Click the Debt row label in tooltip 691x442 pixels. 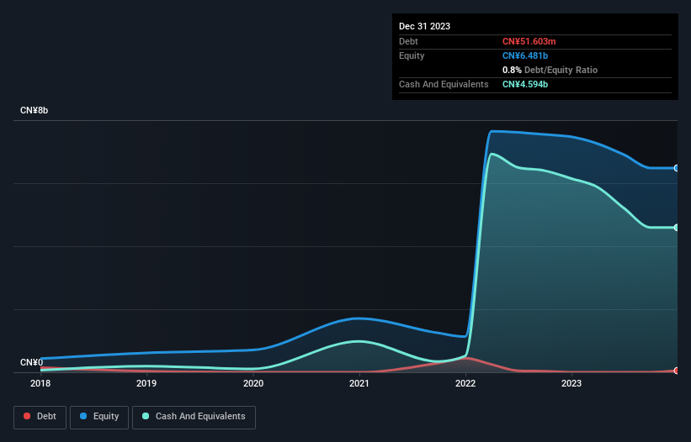pos(408,41)
